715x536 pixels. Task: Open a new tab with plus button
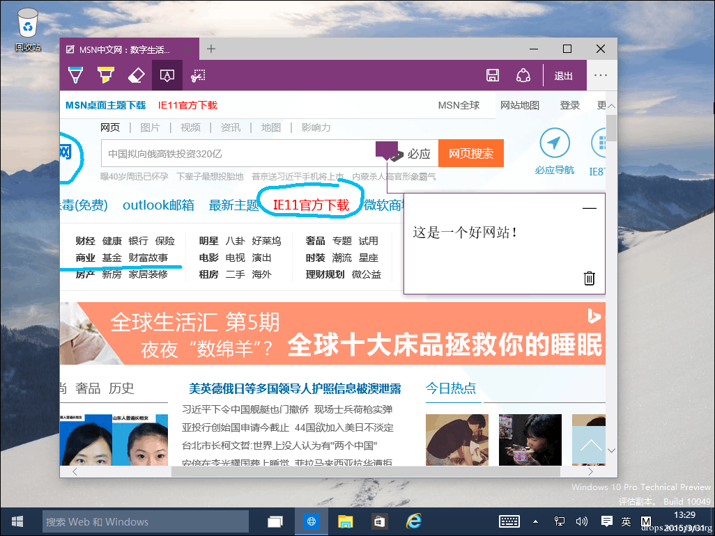coord(210,49)
